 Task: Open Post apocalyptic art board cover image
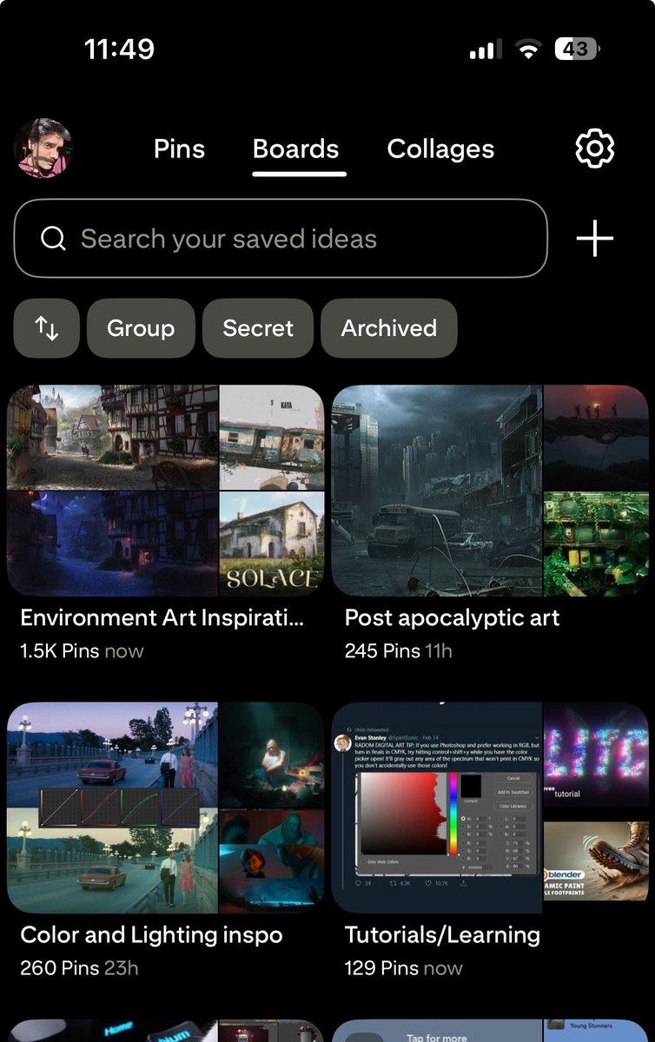[437, 491]
